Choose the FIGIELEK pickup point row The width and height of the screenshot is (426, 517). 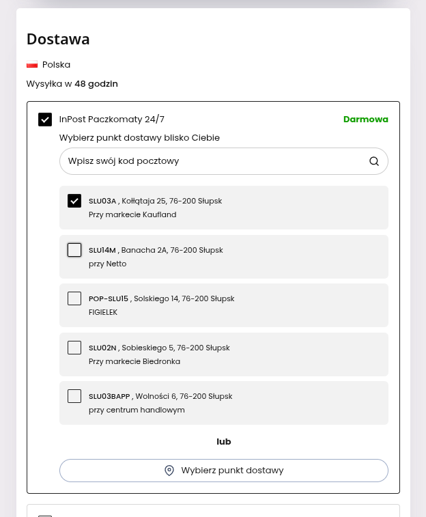coord(224,305)
